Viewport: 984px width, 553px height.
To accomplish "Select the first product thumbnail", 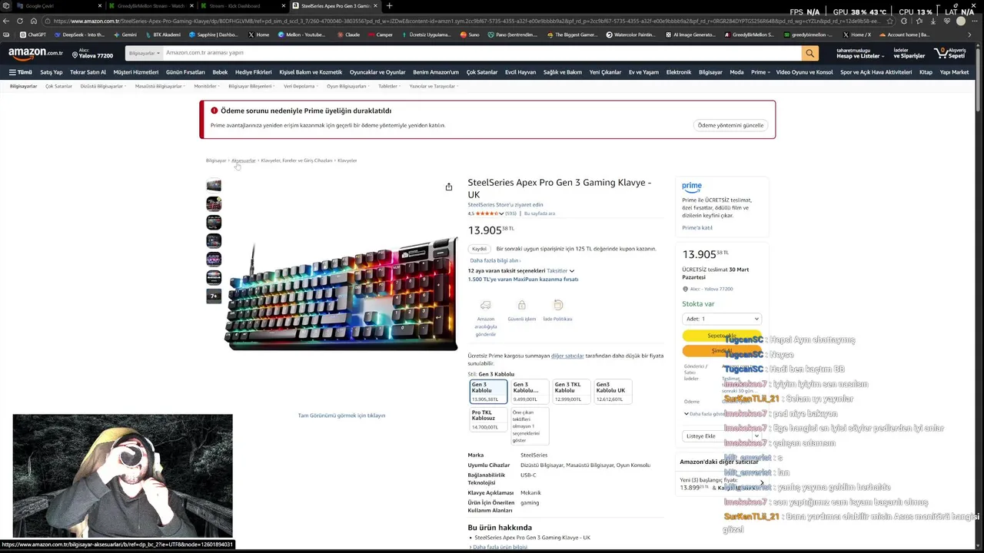I will [x=214, y=185].
